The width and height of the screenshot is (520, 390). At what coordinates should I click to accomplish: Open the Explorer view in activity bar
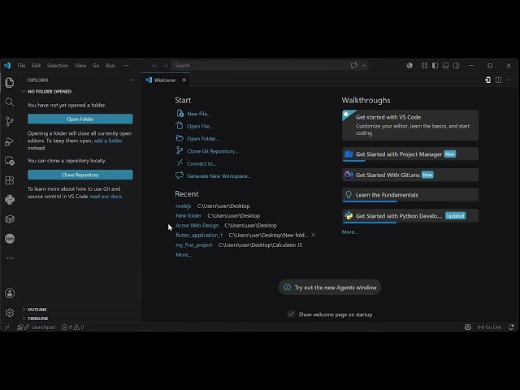pos(10,82)
